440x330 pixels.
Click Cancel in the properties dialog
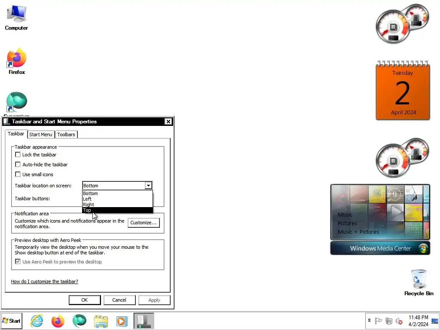pos(119,300)
